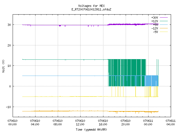Click the y-axis tick label -10
Viewport: 176px width, 132px height.
(9, 107)
